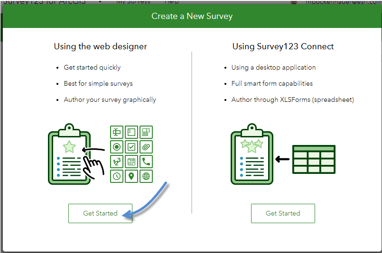
Task: Click the 'Create a New Survey' title
Action: (192, 16)
